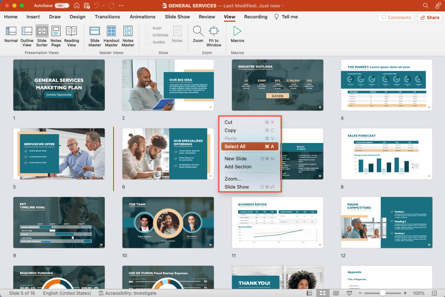
Task: Click Accessibility: Investigate in status bar
Action: 127,293
